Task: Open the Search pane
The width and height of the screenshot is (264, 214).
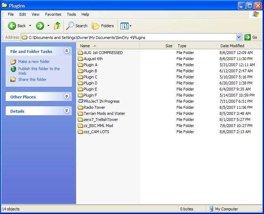Action: (77, 26)
